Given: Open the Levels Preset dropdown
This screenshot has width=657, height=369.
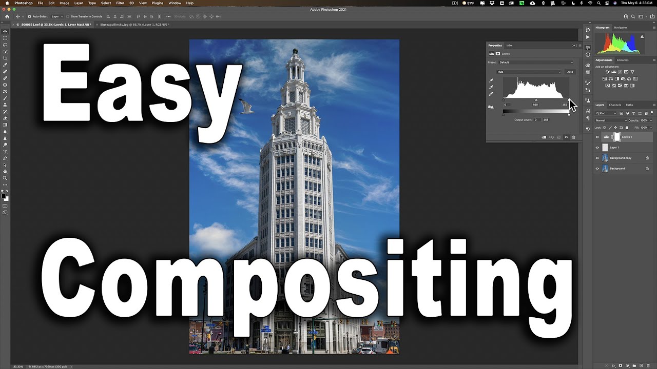Looking at the screenshot, I should (x=536, y=63).
